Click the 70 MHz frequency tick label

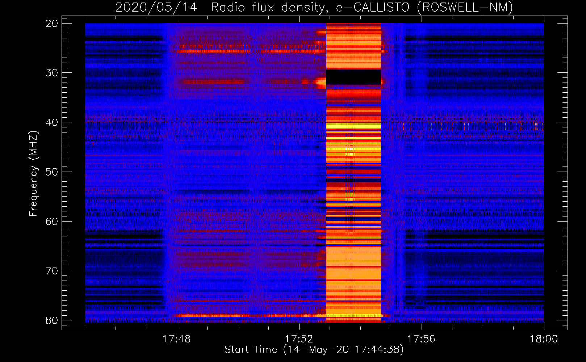[x=52, y=271]
